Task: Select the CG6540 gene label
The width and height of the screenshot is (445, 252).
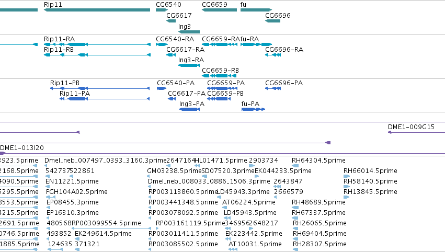Action: 168,5
